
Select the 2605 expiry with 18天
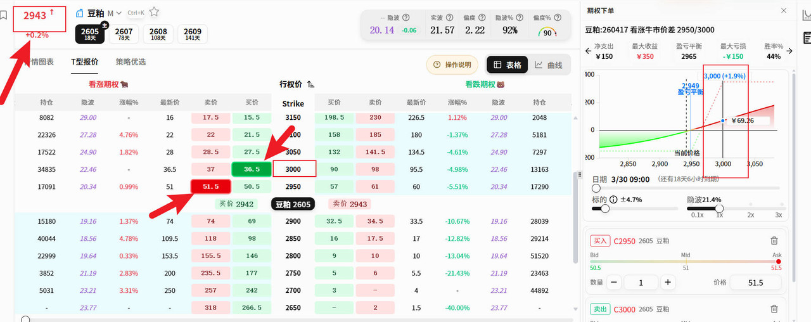[x=90, y=34]
